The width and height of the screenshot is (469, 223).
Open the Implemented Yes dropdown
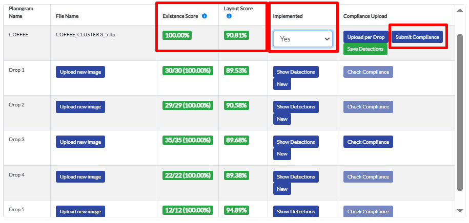point(302,39)
